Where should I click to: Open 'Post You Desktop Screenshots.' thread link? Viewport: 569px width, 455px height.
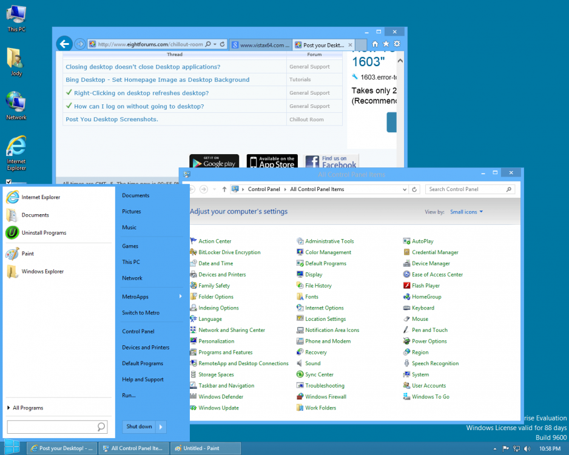click(112, 120)
